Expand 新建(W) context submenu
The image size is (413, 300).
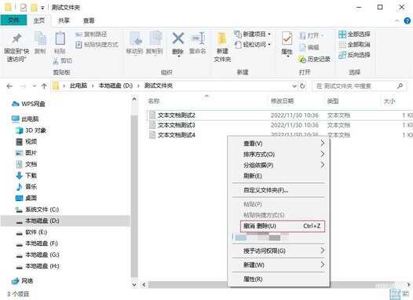click(x=280, y=265)
